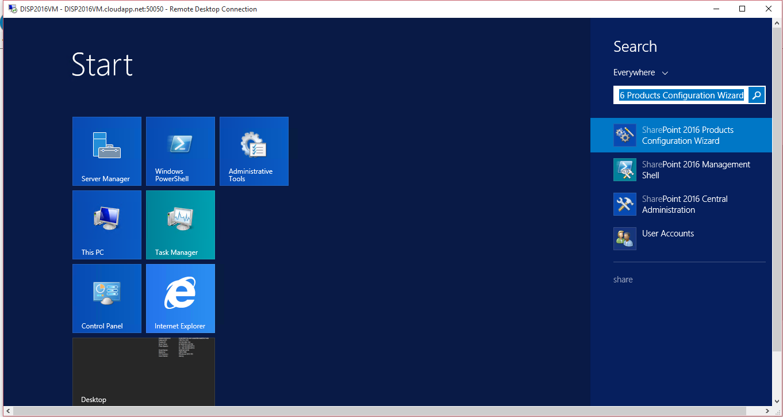Launch the Windows PowerShell tile
The height and width of the screenshot is (417, 783).
[181, 151]
